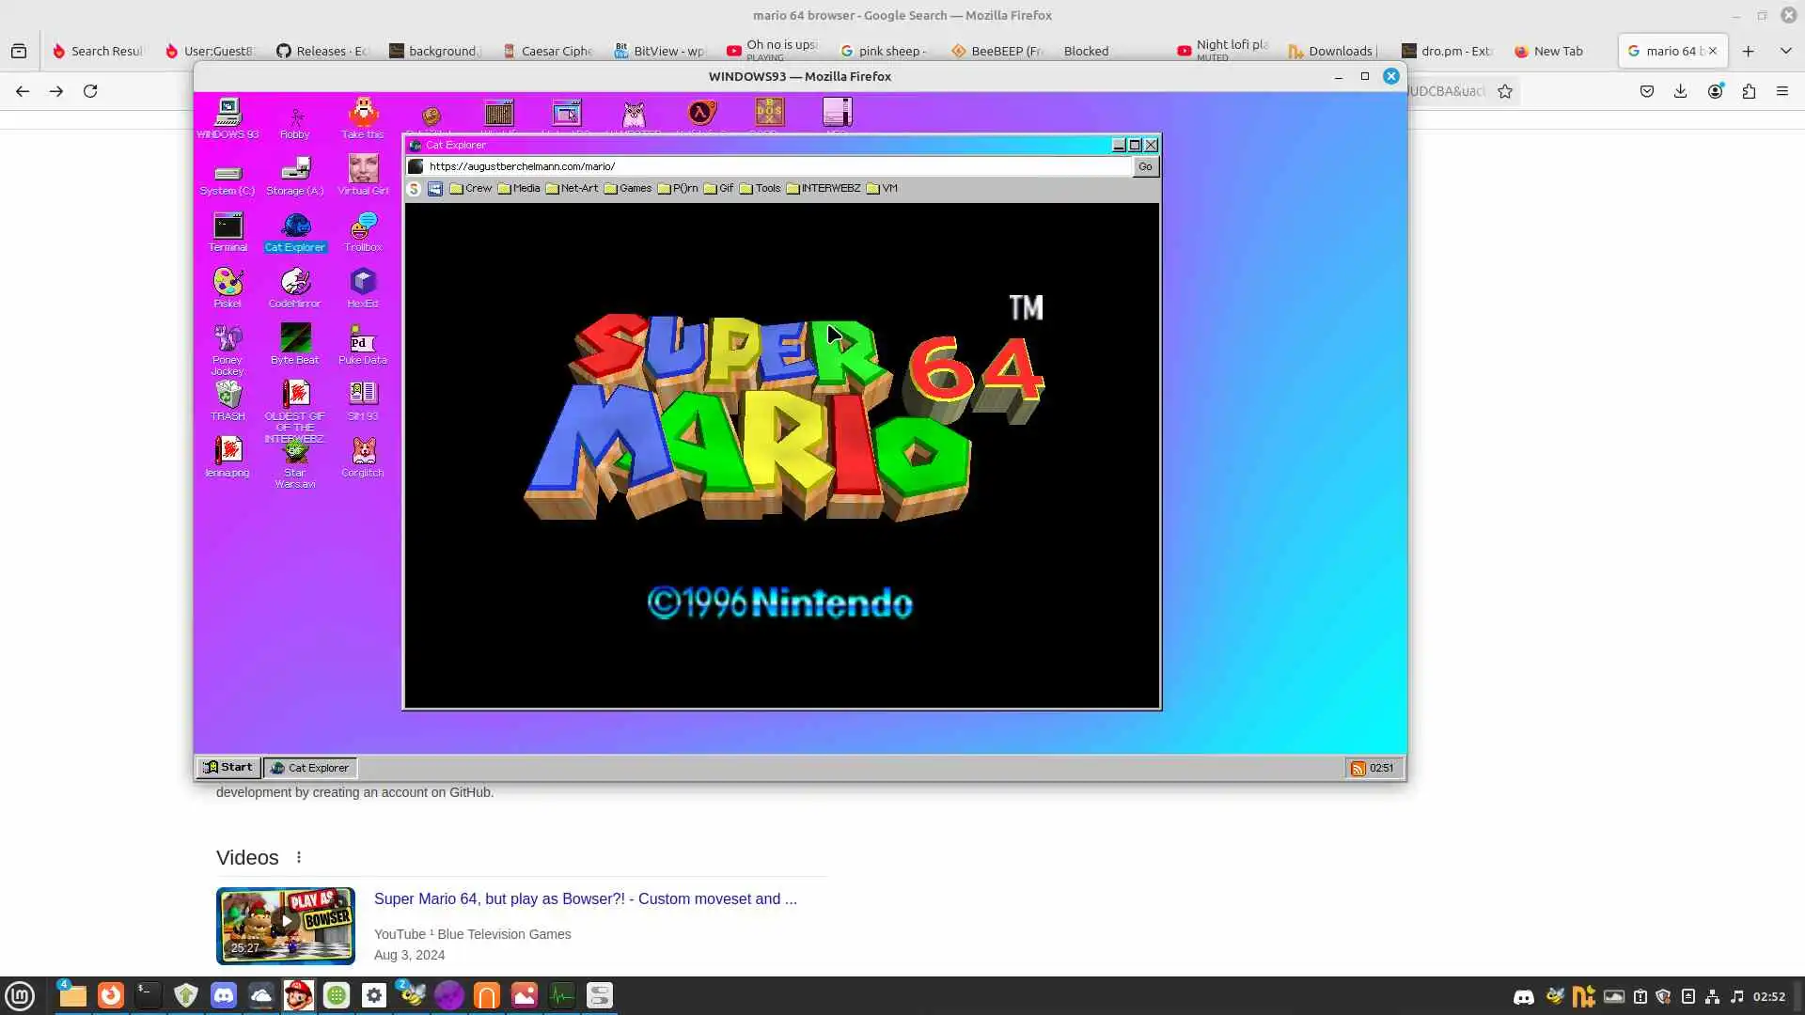Viewport: 1805px width, 1015px height.
Task: Click the RSS feed tray icon
Action: click(x=1358, y=768)
